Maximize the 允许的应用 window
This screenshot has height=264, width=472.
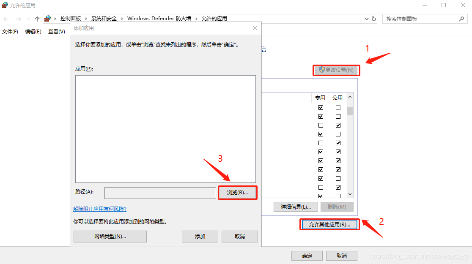point(444,5)
